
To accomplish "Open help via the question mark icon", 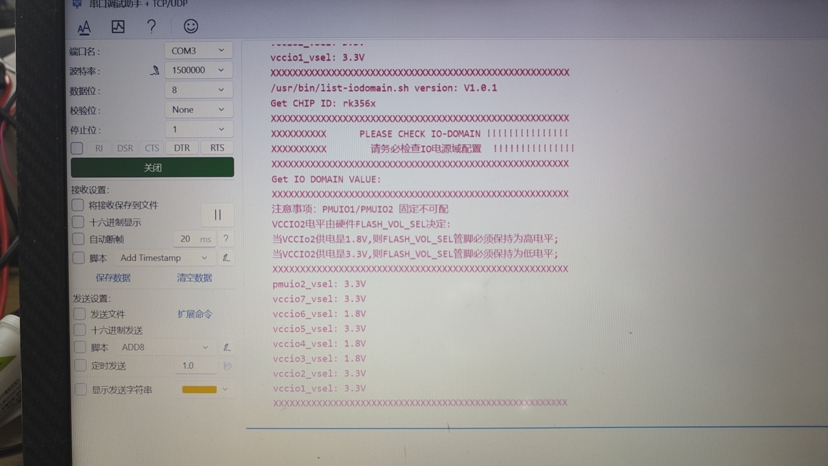I will [x=151, y=27].
